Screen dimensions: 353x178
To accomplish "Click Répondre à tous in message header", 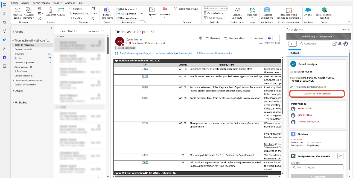I will (x=234, y=38).
